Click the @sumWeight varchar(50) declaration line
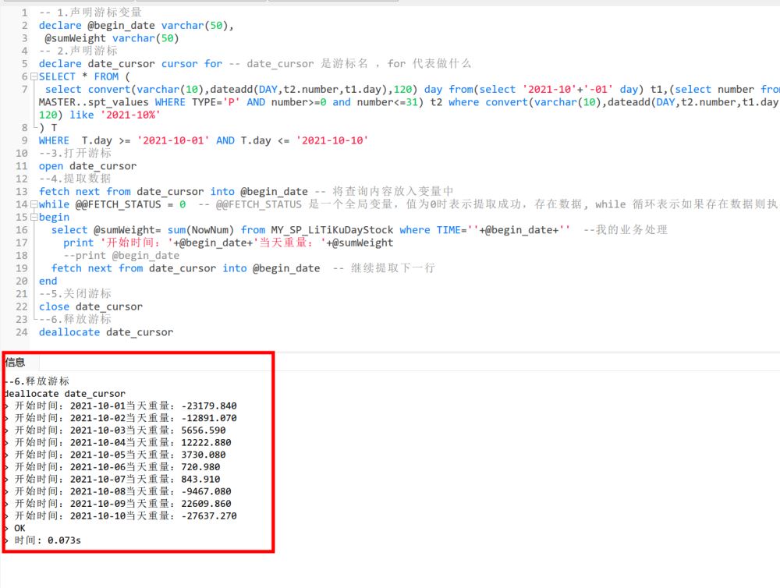This screenshot has width=780, height=588. point(112,38)
